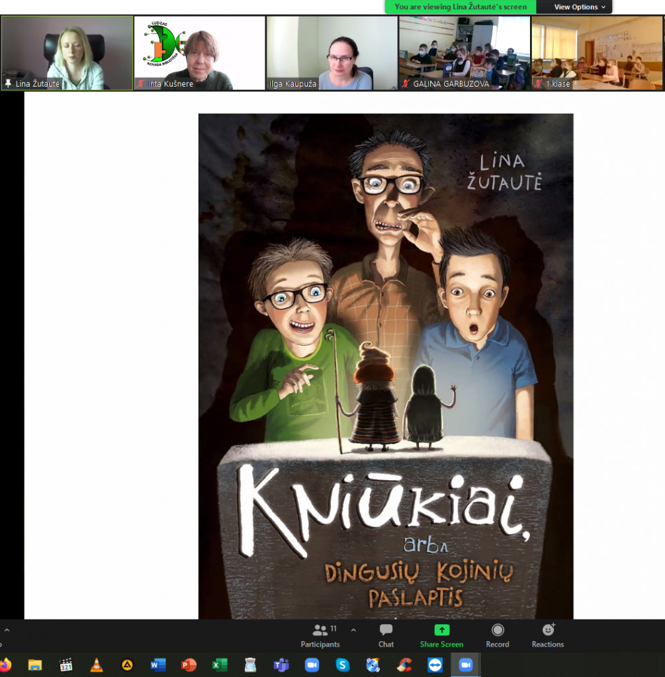This screenshot has height=677, width=665.
Task: Open Microsoft Teams from the taskbar
Action: click(x=281, y=665)
